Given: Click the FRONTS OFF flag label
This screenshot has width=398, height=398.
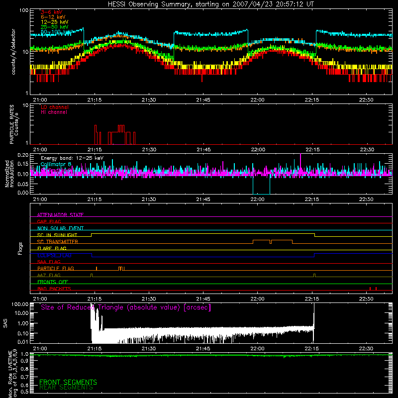Looking at the screenshot, I should click(x=53, y=282).
